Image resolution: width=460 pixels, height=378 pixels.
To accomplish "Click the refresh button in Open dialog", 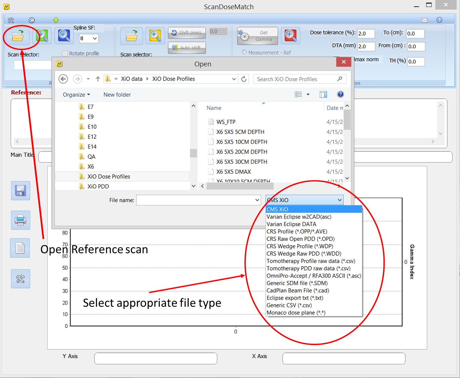I will [244, 79].
